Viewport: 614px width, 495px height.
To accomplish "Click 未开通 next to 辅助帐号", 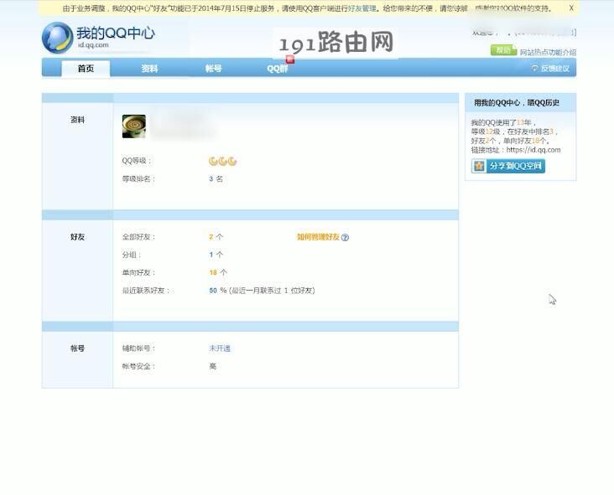I will coord(220,348).
